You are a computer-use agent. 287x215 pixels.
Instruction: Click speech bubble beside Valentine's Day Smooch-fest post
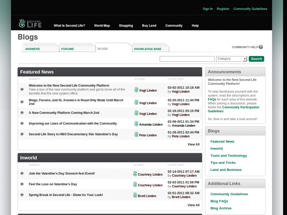(22, 173)
